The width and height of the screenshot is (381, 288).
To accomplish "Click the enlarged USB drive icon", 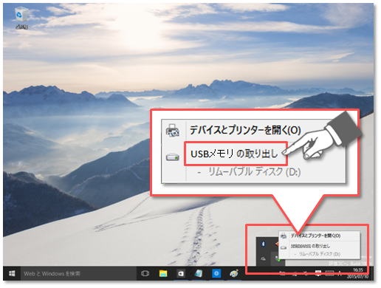I will point(173,157).
